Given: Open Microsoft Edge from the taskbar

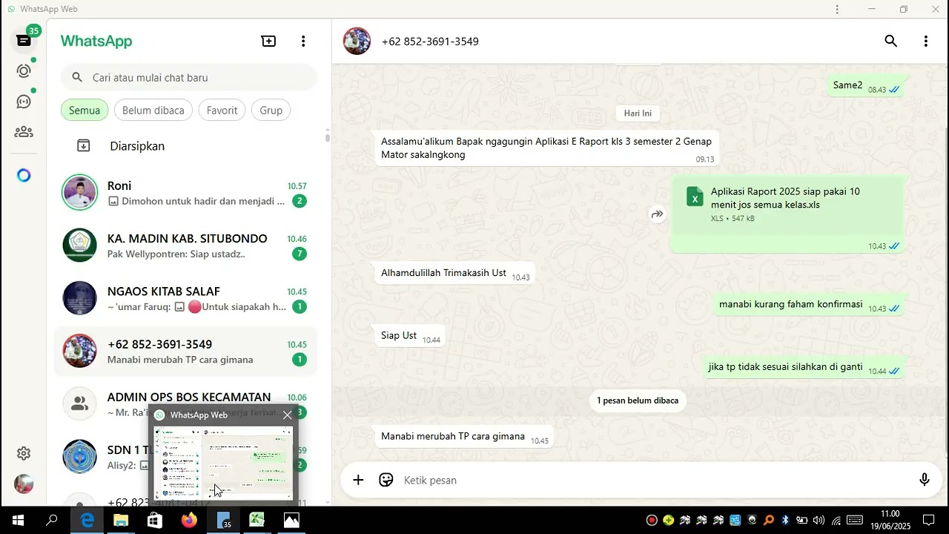Looking at the screenshot, I should [87, 520].
